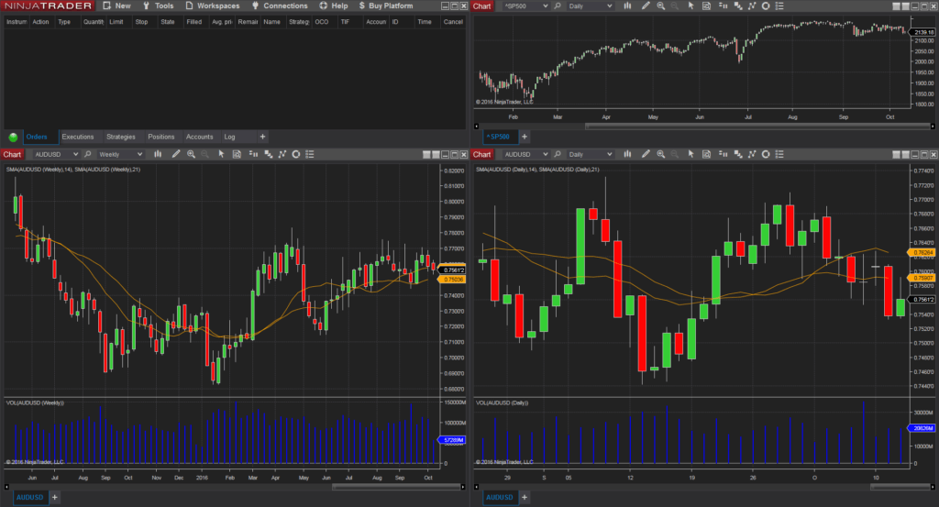
Task: Toggle Chart Trader on the Weekly chart
Action: coord(253,154)
